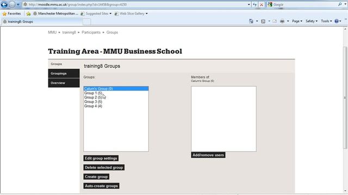Click the Home icon in command bar
The width and height of the screenshot is (348, 195).
[x=251, y=21]
